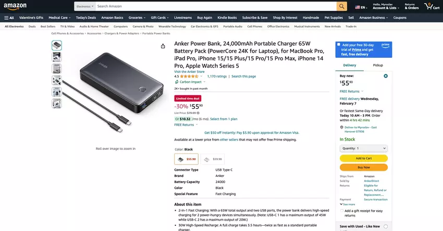Select the first product image thumbnail
The width and height of the screenshot is (443, 231).
[x=56, y=45]
